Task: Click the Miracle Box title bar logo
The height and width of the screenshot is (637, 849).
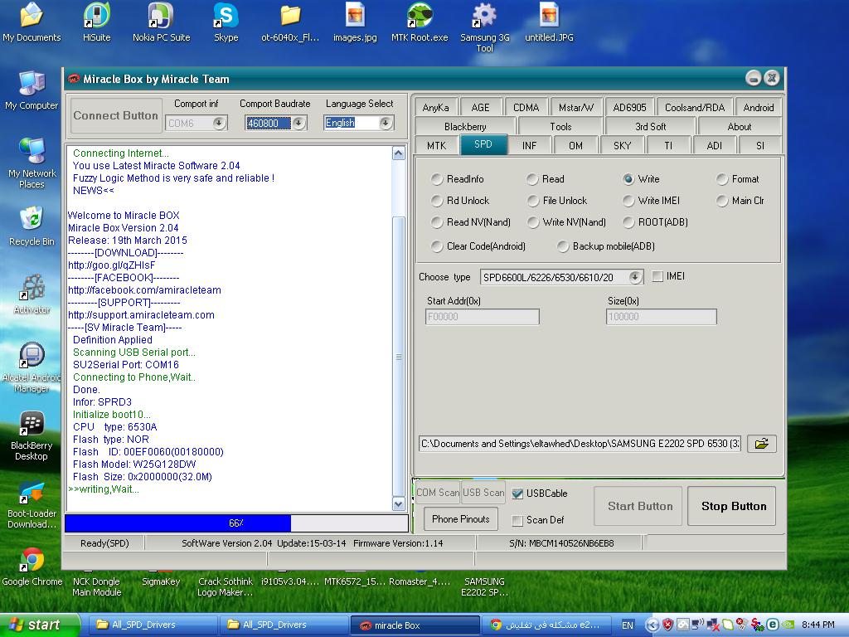Action: 73,79
